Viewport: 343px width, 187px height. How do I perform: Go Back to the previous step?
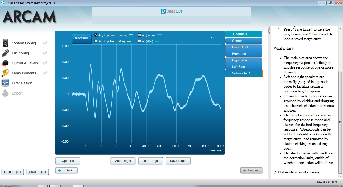pos(66,170)
